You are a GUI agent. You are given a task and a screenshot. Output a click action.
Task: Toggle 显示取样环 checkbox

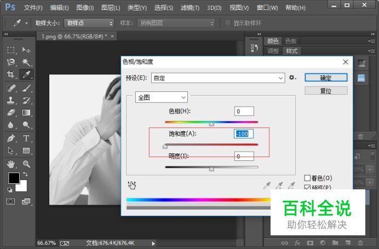[227, 23]
